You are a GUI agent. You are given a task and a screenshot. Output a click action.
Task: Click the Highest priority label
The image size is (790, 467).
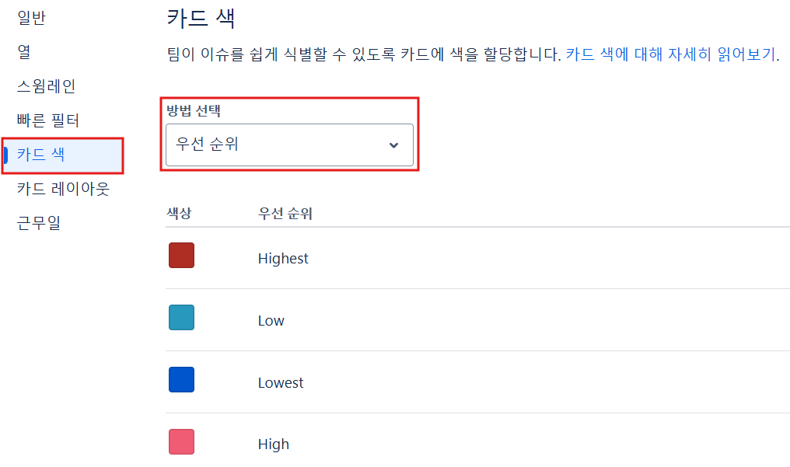coord(283,259)
